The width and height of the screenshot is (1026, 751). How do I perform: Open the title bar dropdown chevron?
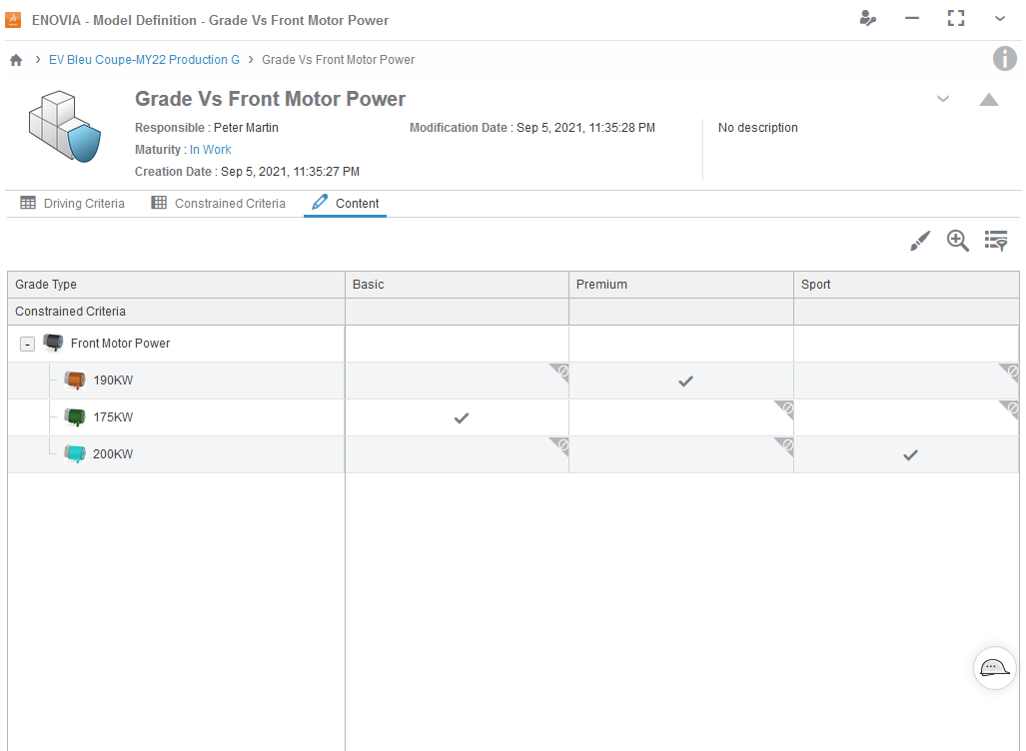pos(1000,19)
